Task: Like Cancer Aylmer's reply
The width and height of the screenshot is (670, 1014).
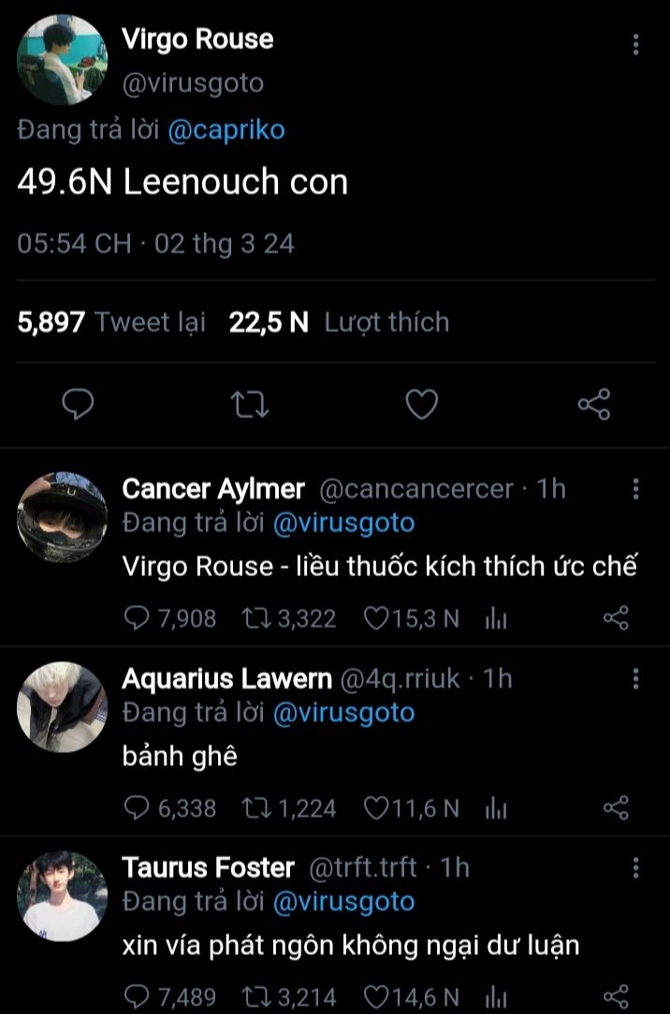Action: (x=375, y=618)
